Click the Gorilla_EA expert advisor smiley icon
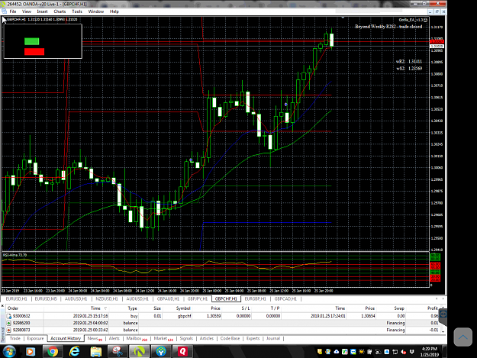Viewport: 477px width, 358px height. pyautogui.click(x=426, y=20)
